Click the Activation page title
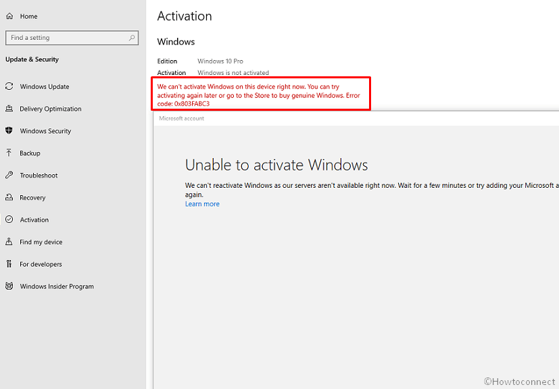Viewport: 559px width, 389px height. [x=185, y=16]
